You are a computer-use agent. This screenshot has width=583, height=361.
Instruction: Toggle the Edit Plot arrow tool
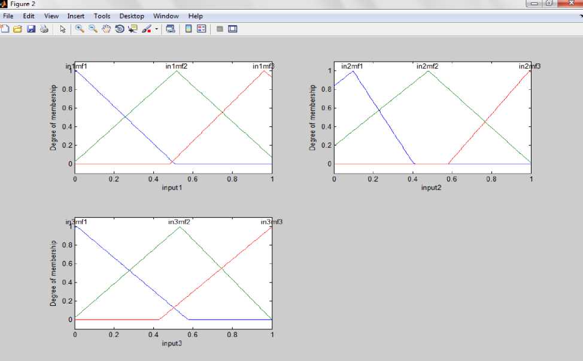point(62,29)
